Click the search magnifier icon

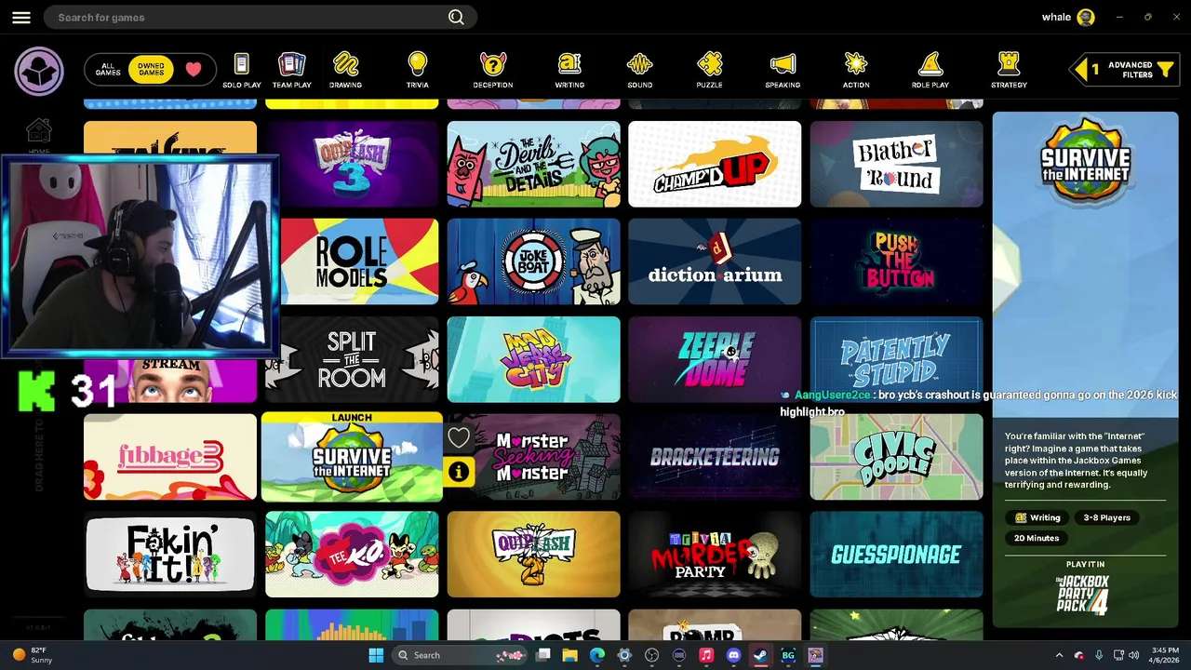(x=456, y=18)
